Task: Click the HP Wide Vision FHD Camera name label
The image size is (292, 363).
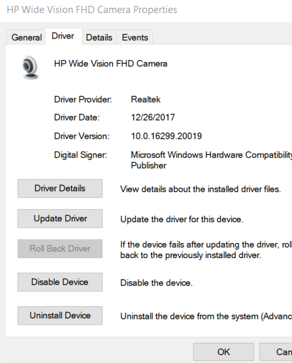Action: pos(110,64)
